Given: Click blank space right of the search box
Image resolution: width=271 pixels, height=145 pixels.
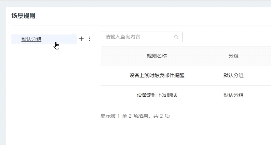Looking at the screenshot, I should (x=225, y=37).
